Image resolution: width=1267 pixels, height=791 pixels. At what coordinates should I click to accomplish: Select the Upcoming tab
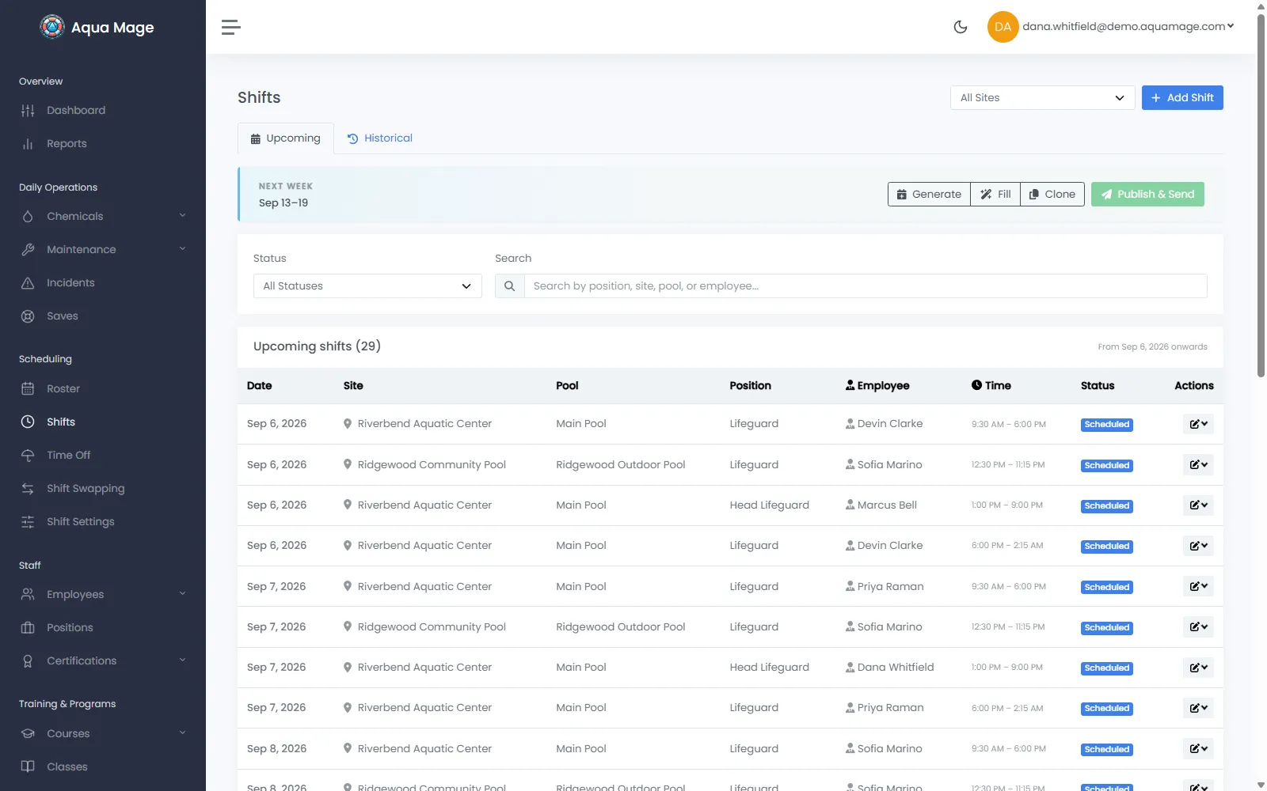(x=286, y=138)
